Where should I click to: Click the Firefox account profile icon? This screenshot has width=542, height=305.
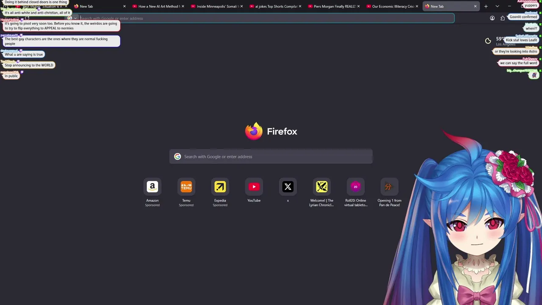tap(492, 18)
